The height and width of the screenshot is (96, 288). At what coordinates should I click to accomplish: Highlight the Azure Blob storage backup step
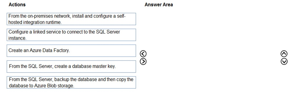click(x=71, y=82)
